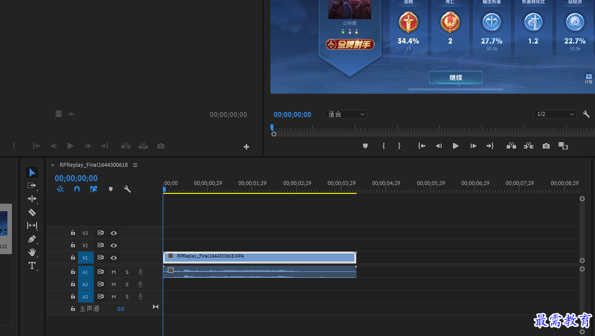
Task: Open timeline display settings wrench
Action: click(x=127, y=189)
